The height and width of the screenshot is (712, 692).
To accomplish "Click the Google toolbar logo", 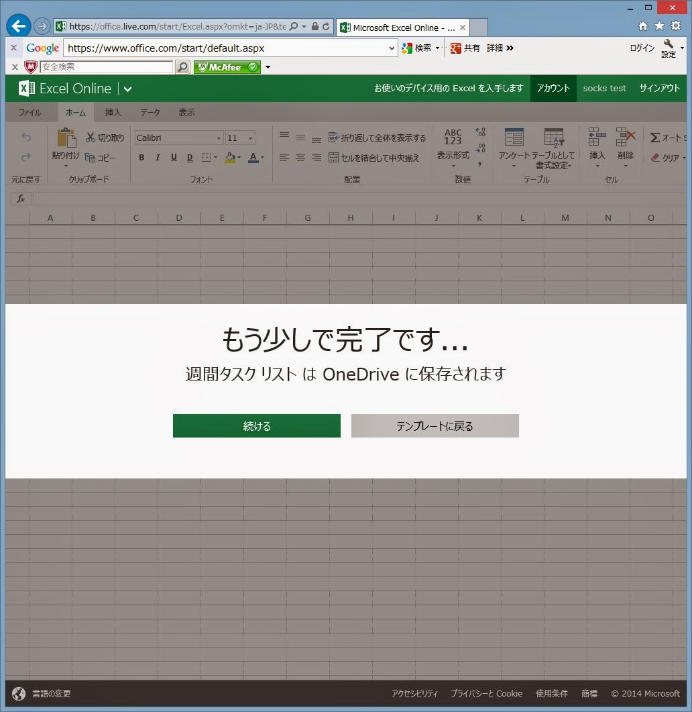I will (x=43, y=48).
